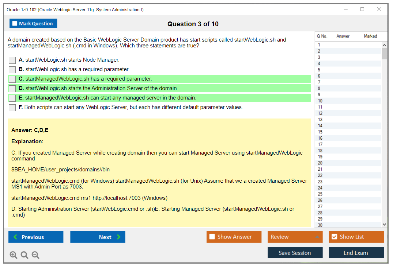
Task: Click the zoom out magnifier icon
Action: 35,255
